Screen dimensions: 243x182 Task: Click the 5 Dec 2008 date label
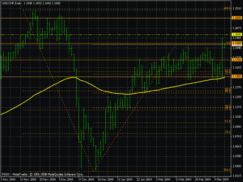point(66,180)
